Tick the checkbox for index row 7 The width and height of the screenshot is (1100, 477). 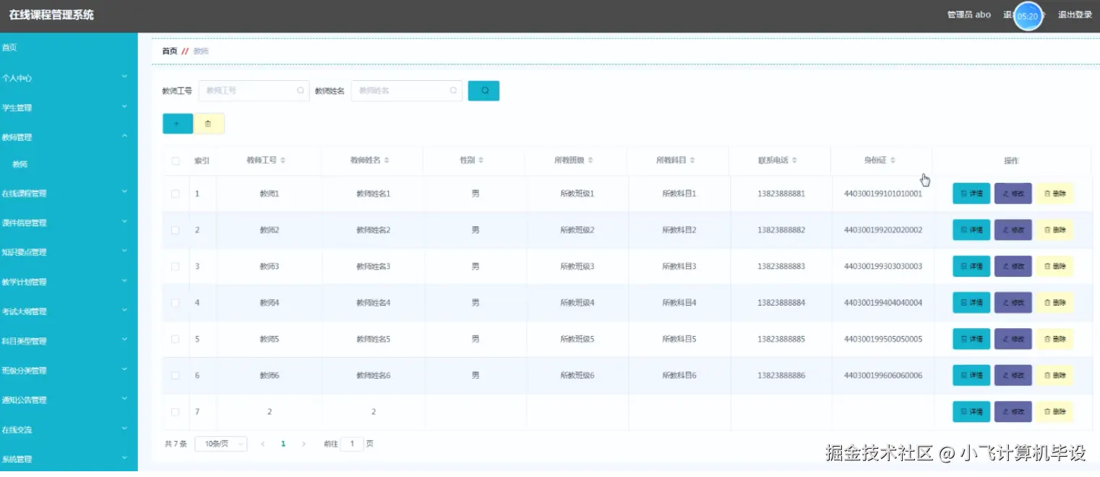pyautogui.click(x=176, y=411)
